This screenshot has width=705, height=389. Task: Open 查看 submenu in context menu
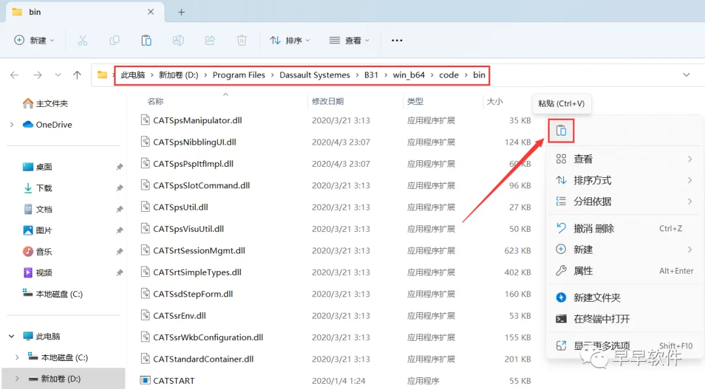coord(625,159)
